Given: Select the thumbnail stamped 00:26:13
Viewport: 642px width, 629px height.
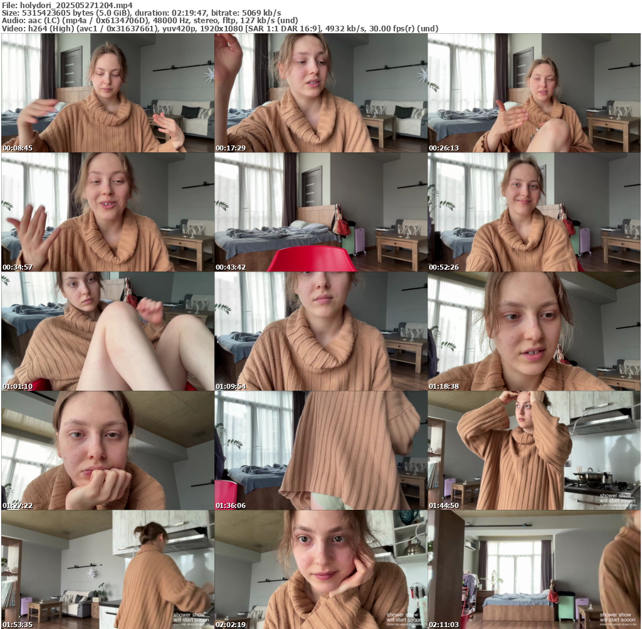Looking at the screenshot, I should tap(534, 93).
